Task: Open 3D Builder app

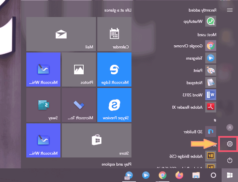Action: (200, 132)
